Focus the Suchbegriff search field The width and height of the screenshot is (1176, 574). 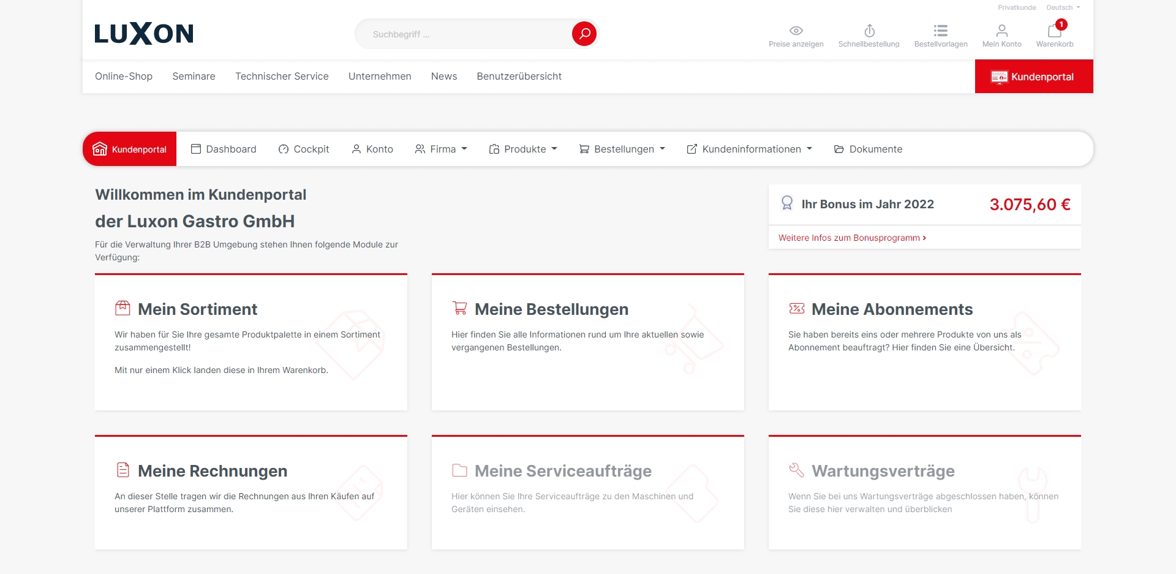pos(466,34)
